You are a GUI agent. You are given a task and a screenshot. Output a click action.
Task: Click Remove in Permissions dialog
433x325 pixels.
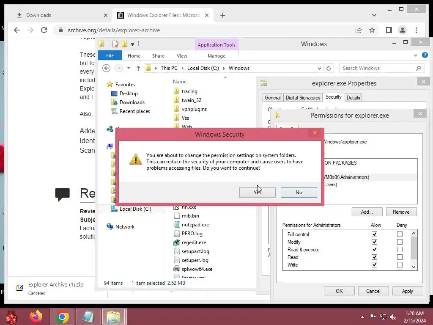(401, 212)
